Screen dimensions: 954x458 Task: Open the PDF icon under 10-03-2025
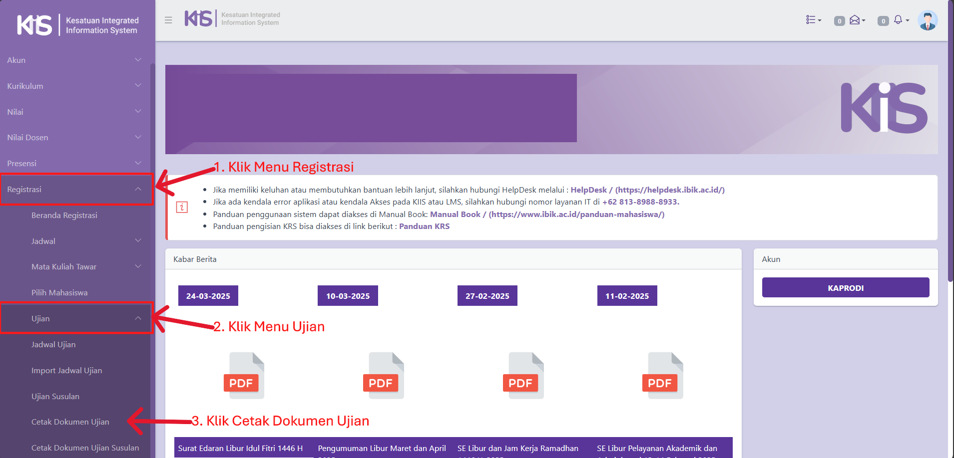pos(383,376)
